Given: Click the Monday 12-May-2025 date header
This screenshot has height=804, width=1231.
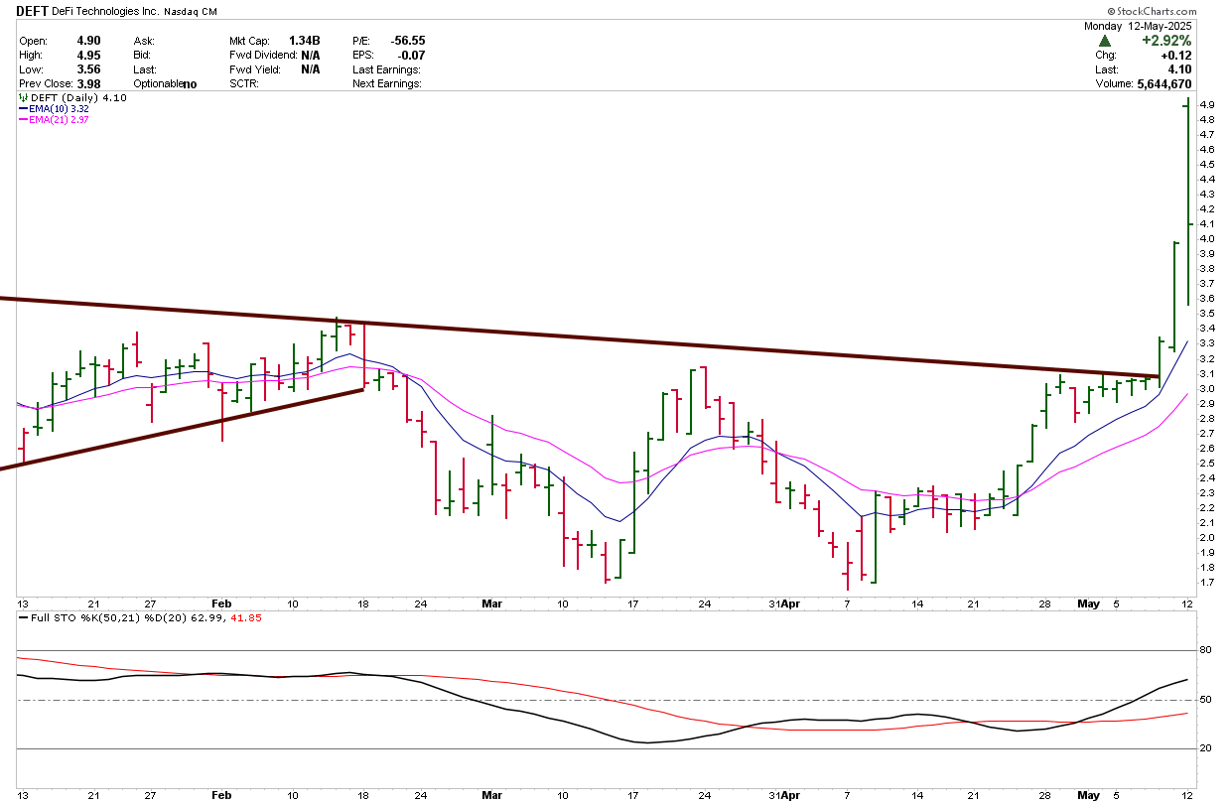Looking at the screenshot, I should pos(1137,27).
